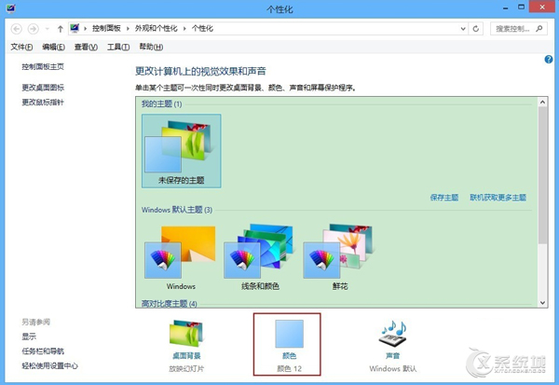Expand arrow after 控制面板 in breadcrumb
This screenshot has height=385, width=559.
(128, 29)
